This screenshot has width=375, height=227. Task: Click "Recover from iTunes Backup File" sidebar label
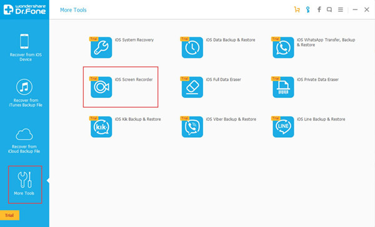click(x=26, y=103)
